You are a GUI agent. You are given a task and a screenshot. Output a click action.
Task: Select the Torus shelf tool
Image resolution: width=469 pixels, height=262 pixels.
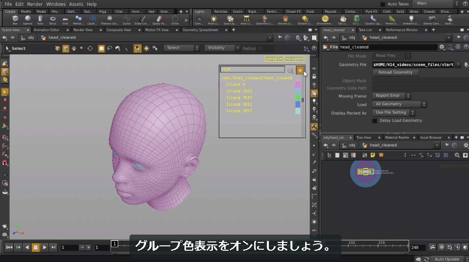pos(52,20)
